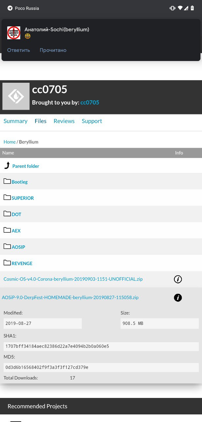Image resolution: width=202 pixels, height=422 pixels.
Task: Switch to the Summary tab
Action: 15,121
